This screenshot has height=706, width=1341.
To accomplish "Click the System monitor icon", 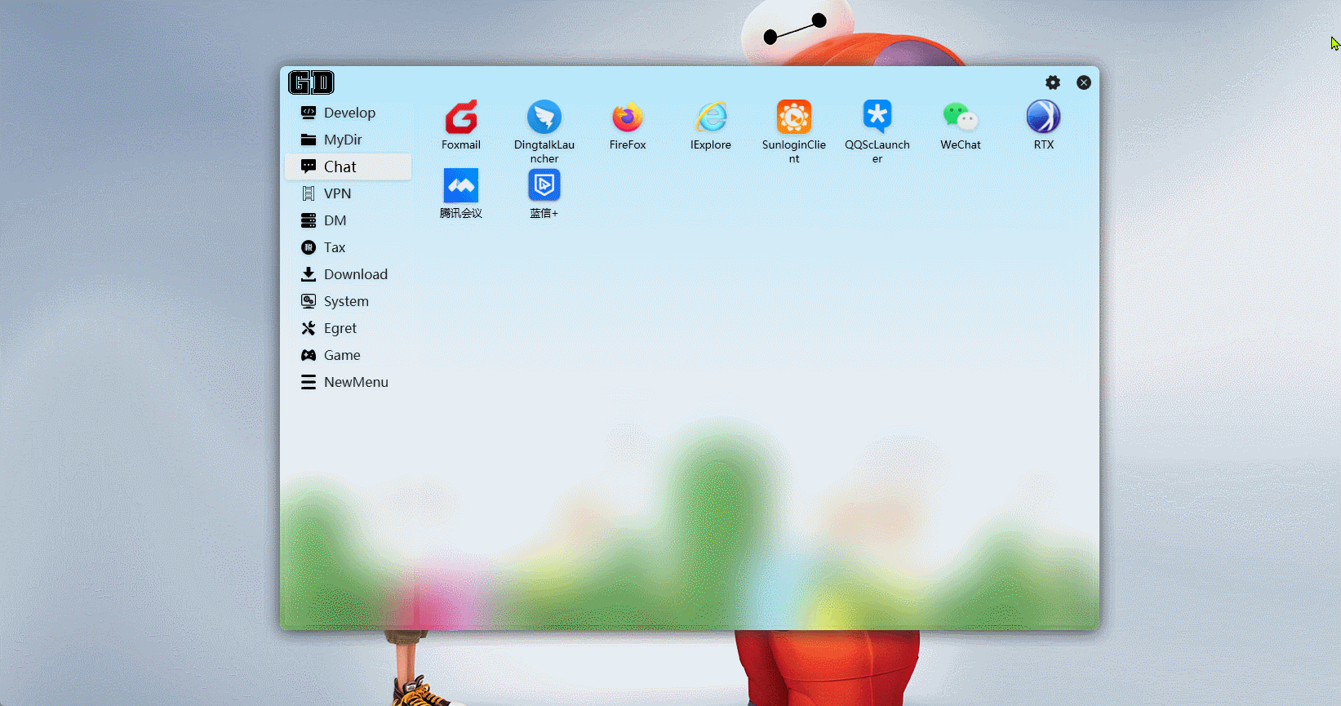I will click(x=309, y=301).
